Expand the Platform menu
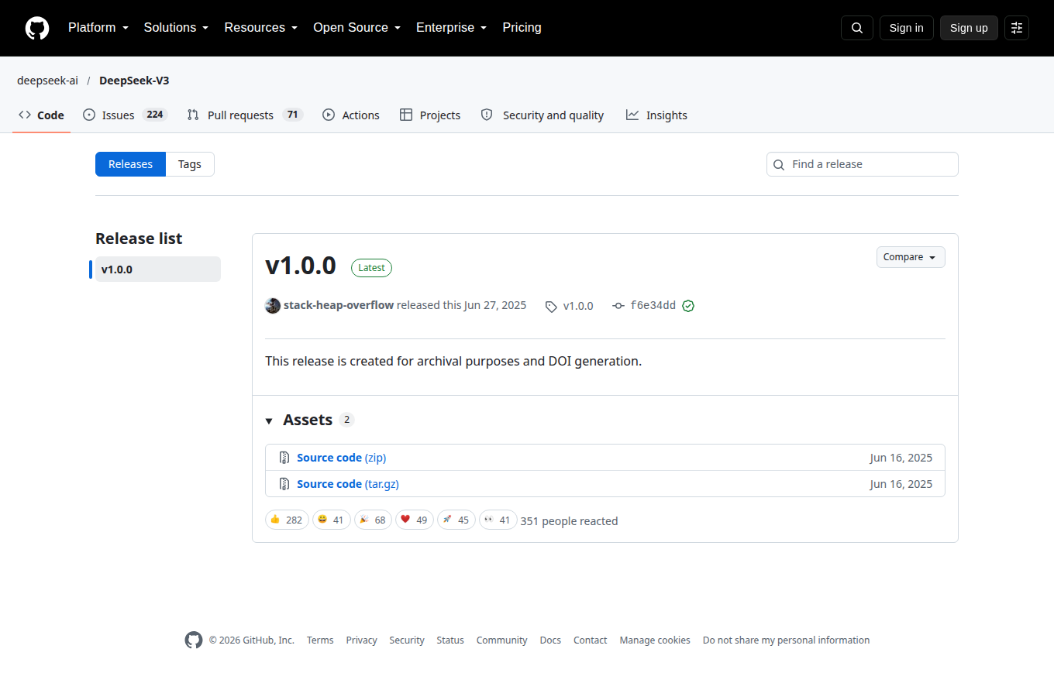The width and height of the screenshot is (1054, 697). pyautogui.click(x=98, y=28)
